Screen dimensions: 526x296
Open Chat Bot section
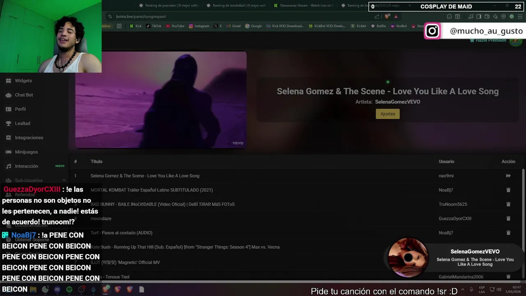24,95
